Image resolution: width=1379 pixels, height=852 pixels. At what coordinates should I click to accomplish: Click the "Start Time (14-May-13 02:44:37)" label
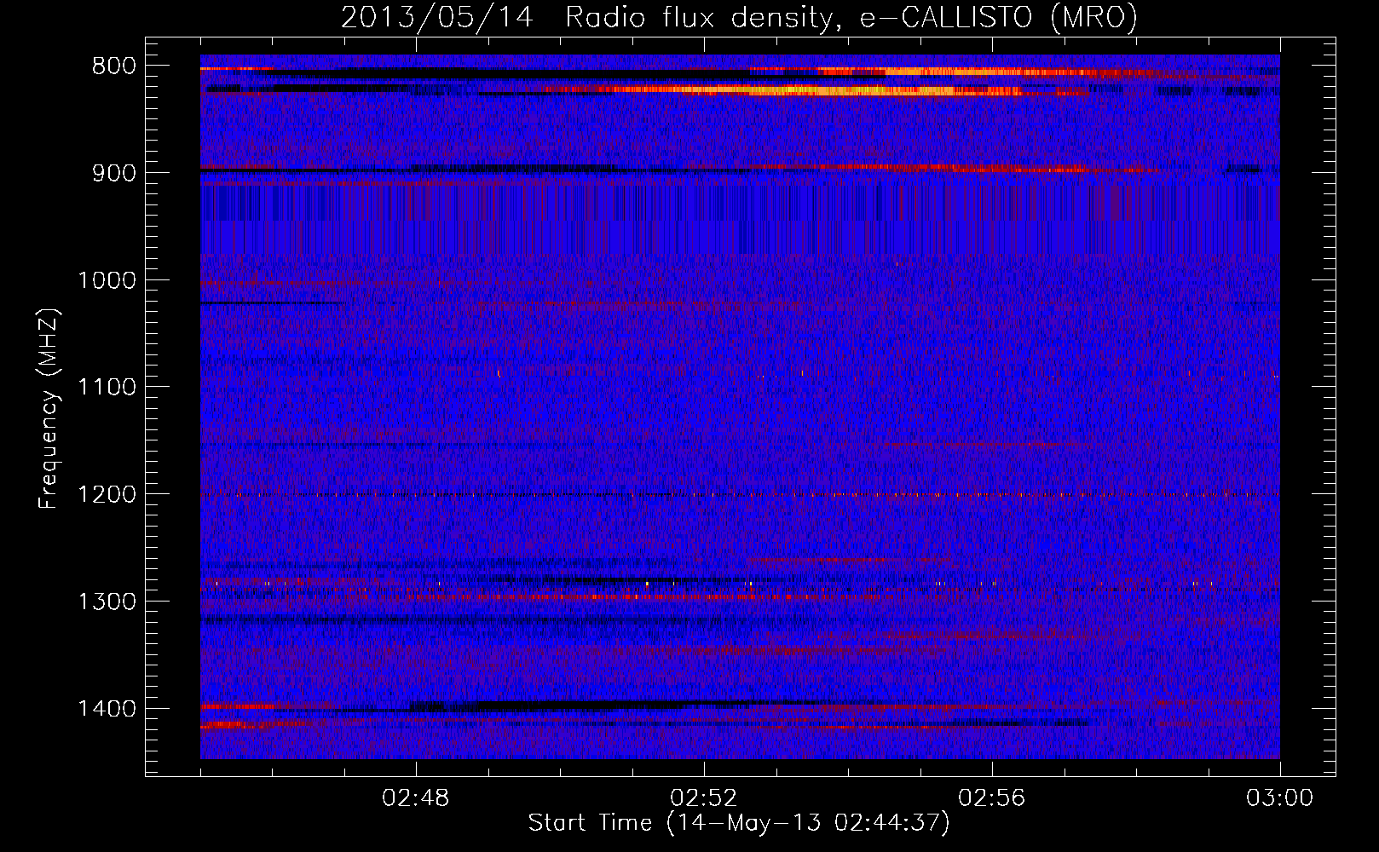click(x=739, y=823)
